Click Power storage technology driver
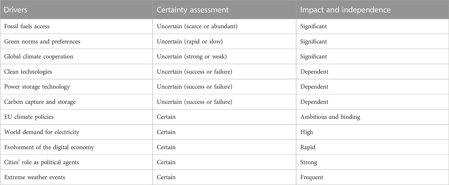Screen dimensions: 449x185 point(76,87)
